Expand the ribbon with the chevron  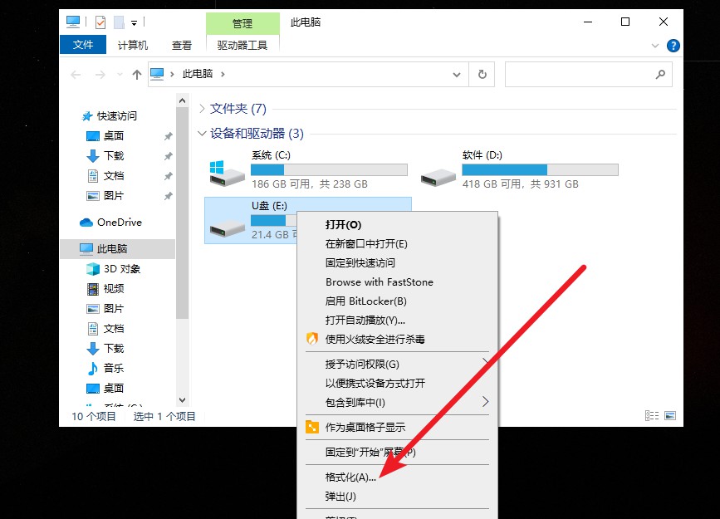click(655, 46)
